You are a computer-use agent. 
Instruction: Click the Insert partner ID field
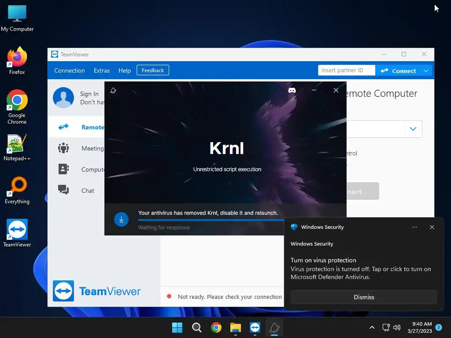(x=347, y=70)
